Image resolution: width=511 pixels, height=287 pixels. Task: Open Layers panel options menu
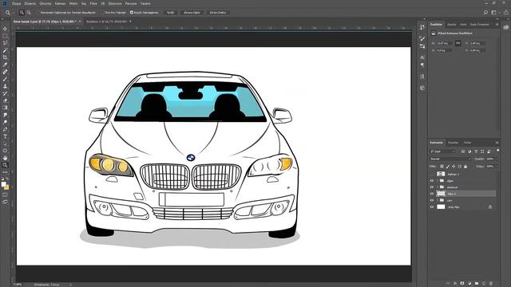(x=497, y=143)
